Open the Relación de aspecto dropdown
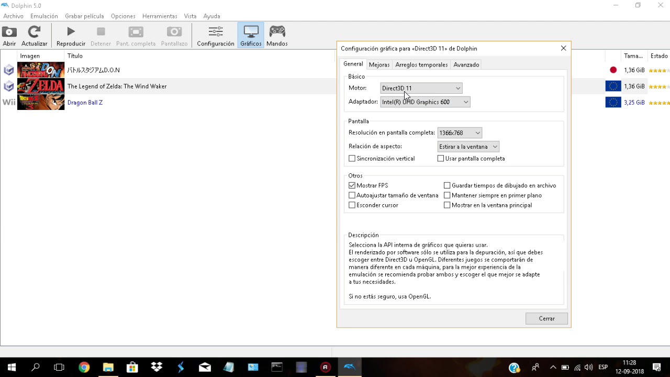The height and width of the screenshot is (377, 670). (468, 147)
